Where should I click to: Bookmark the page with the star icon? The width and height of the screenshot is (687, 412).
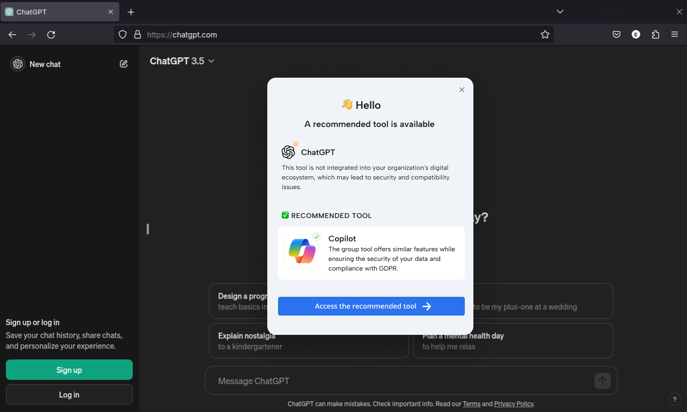pyautogui.click(x=545, y=34)
